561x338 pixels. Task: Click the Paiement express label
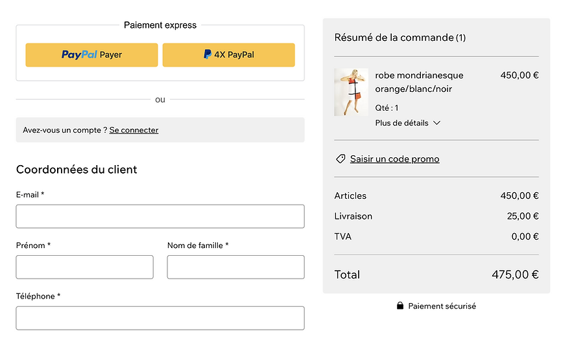tap(160, 25)
